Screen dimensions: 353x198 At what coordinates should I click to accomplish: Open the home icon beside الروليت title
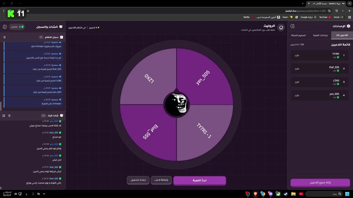281,28
